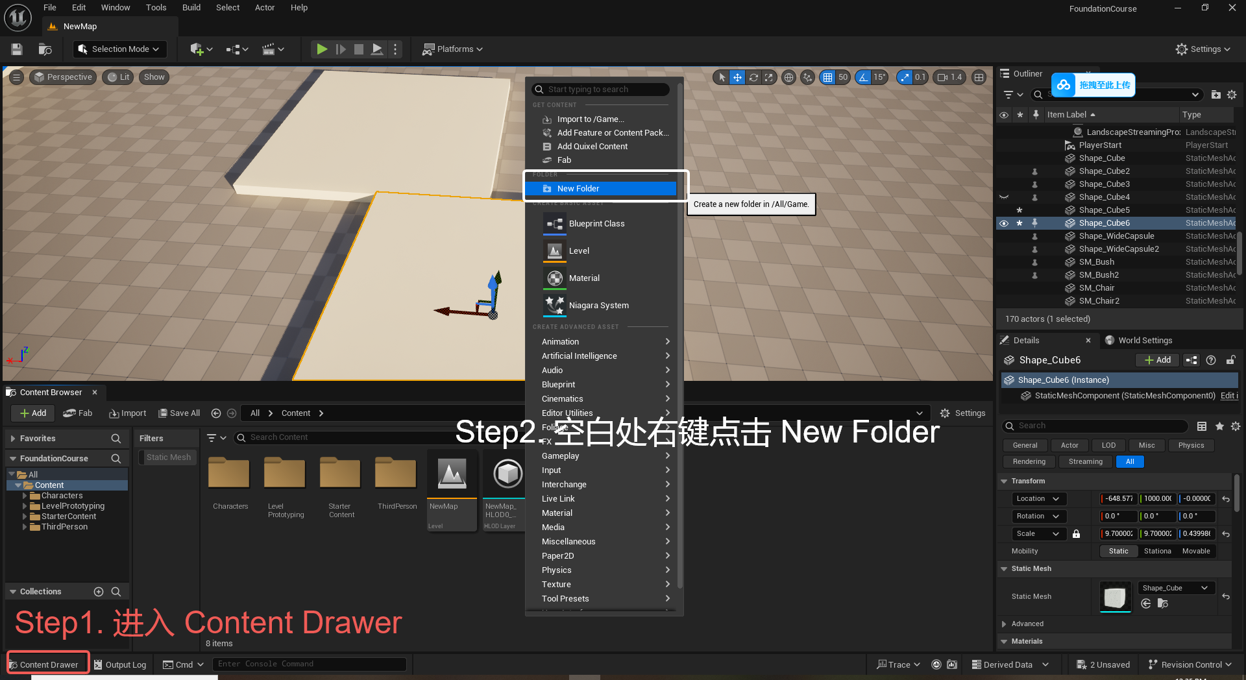
Task: Activate the rotate gizmo tool
Action: tap(753, 77)
